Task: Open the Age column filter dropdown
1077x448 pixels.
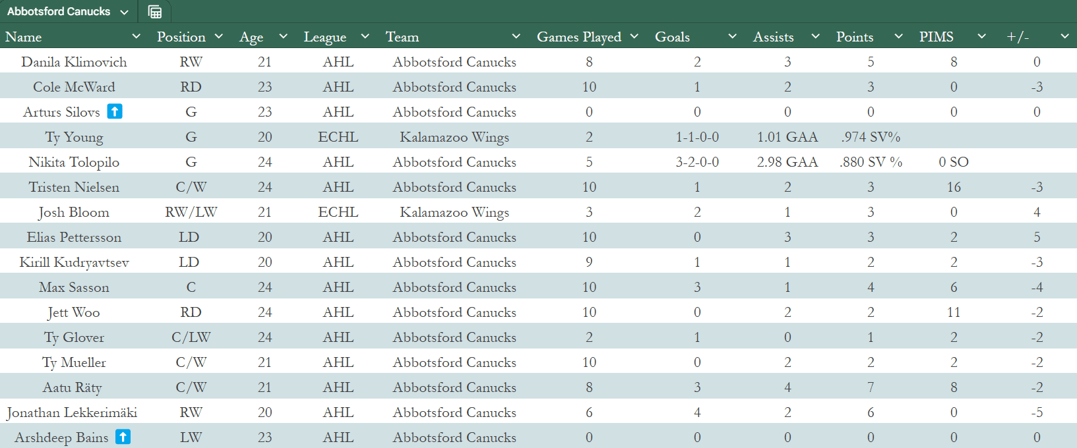Action: [284, 36]
